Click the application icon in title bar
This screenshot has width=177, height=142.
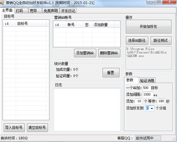3,3
